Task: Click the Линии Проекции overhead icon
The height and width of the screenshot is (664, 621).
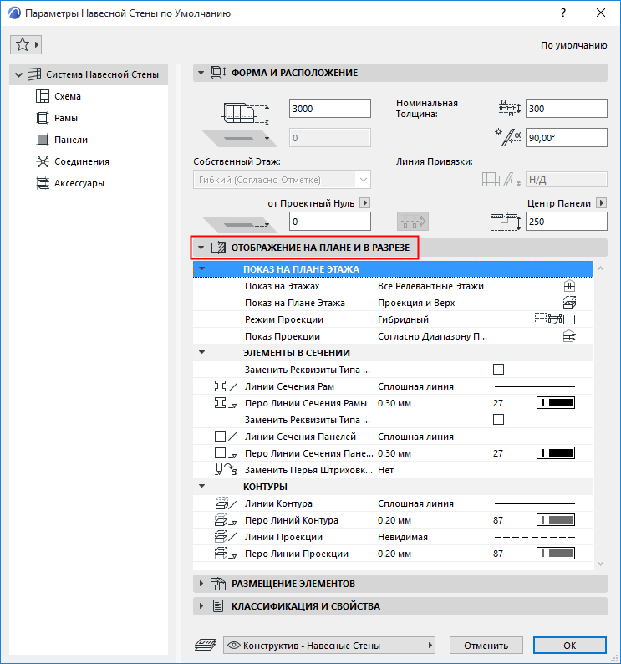Action: [226, 537]
